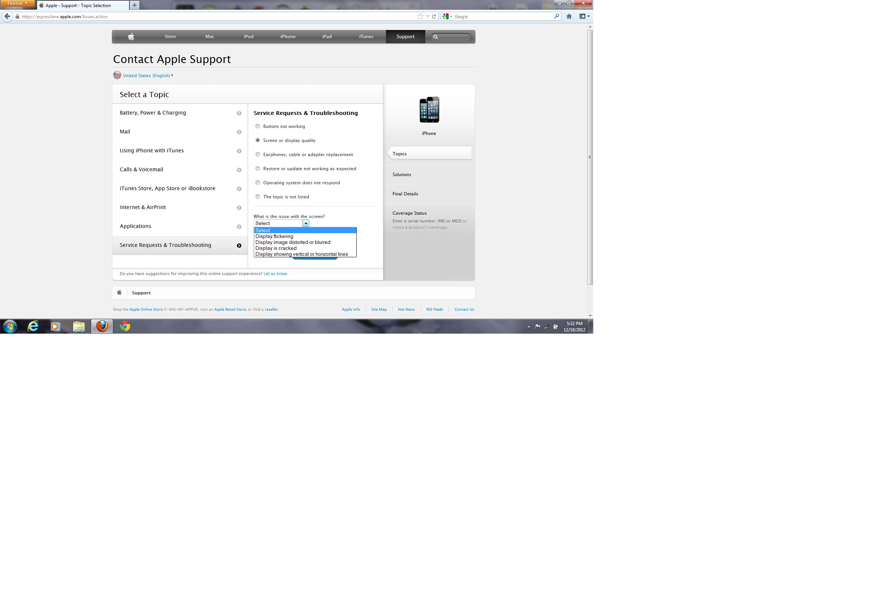
Task: Click arrow icon next to Internet & AirPrint
Action: coord(239,208)
